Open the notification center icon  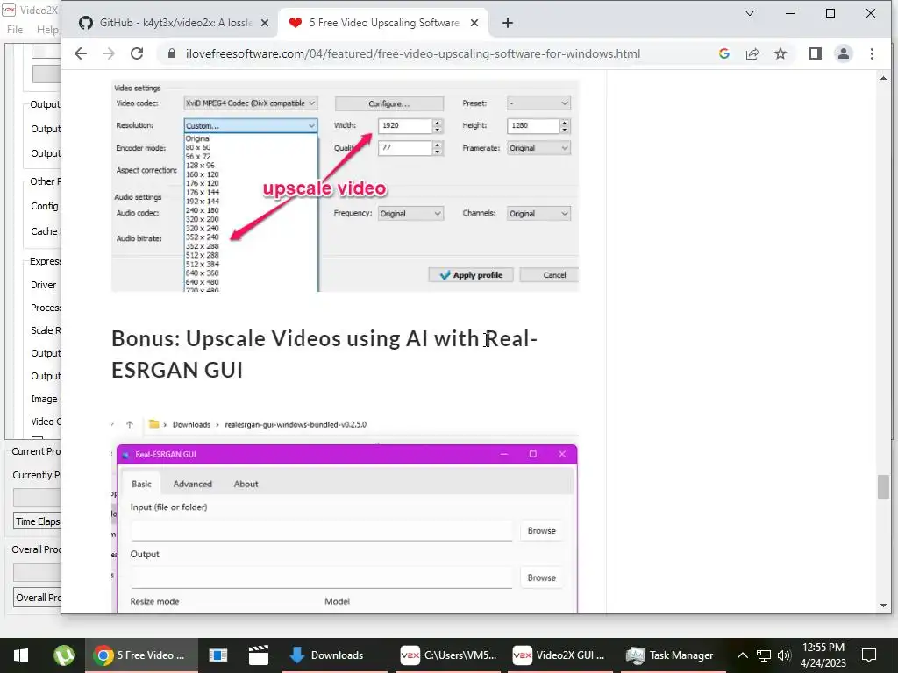click(869, 655)
